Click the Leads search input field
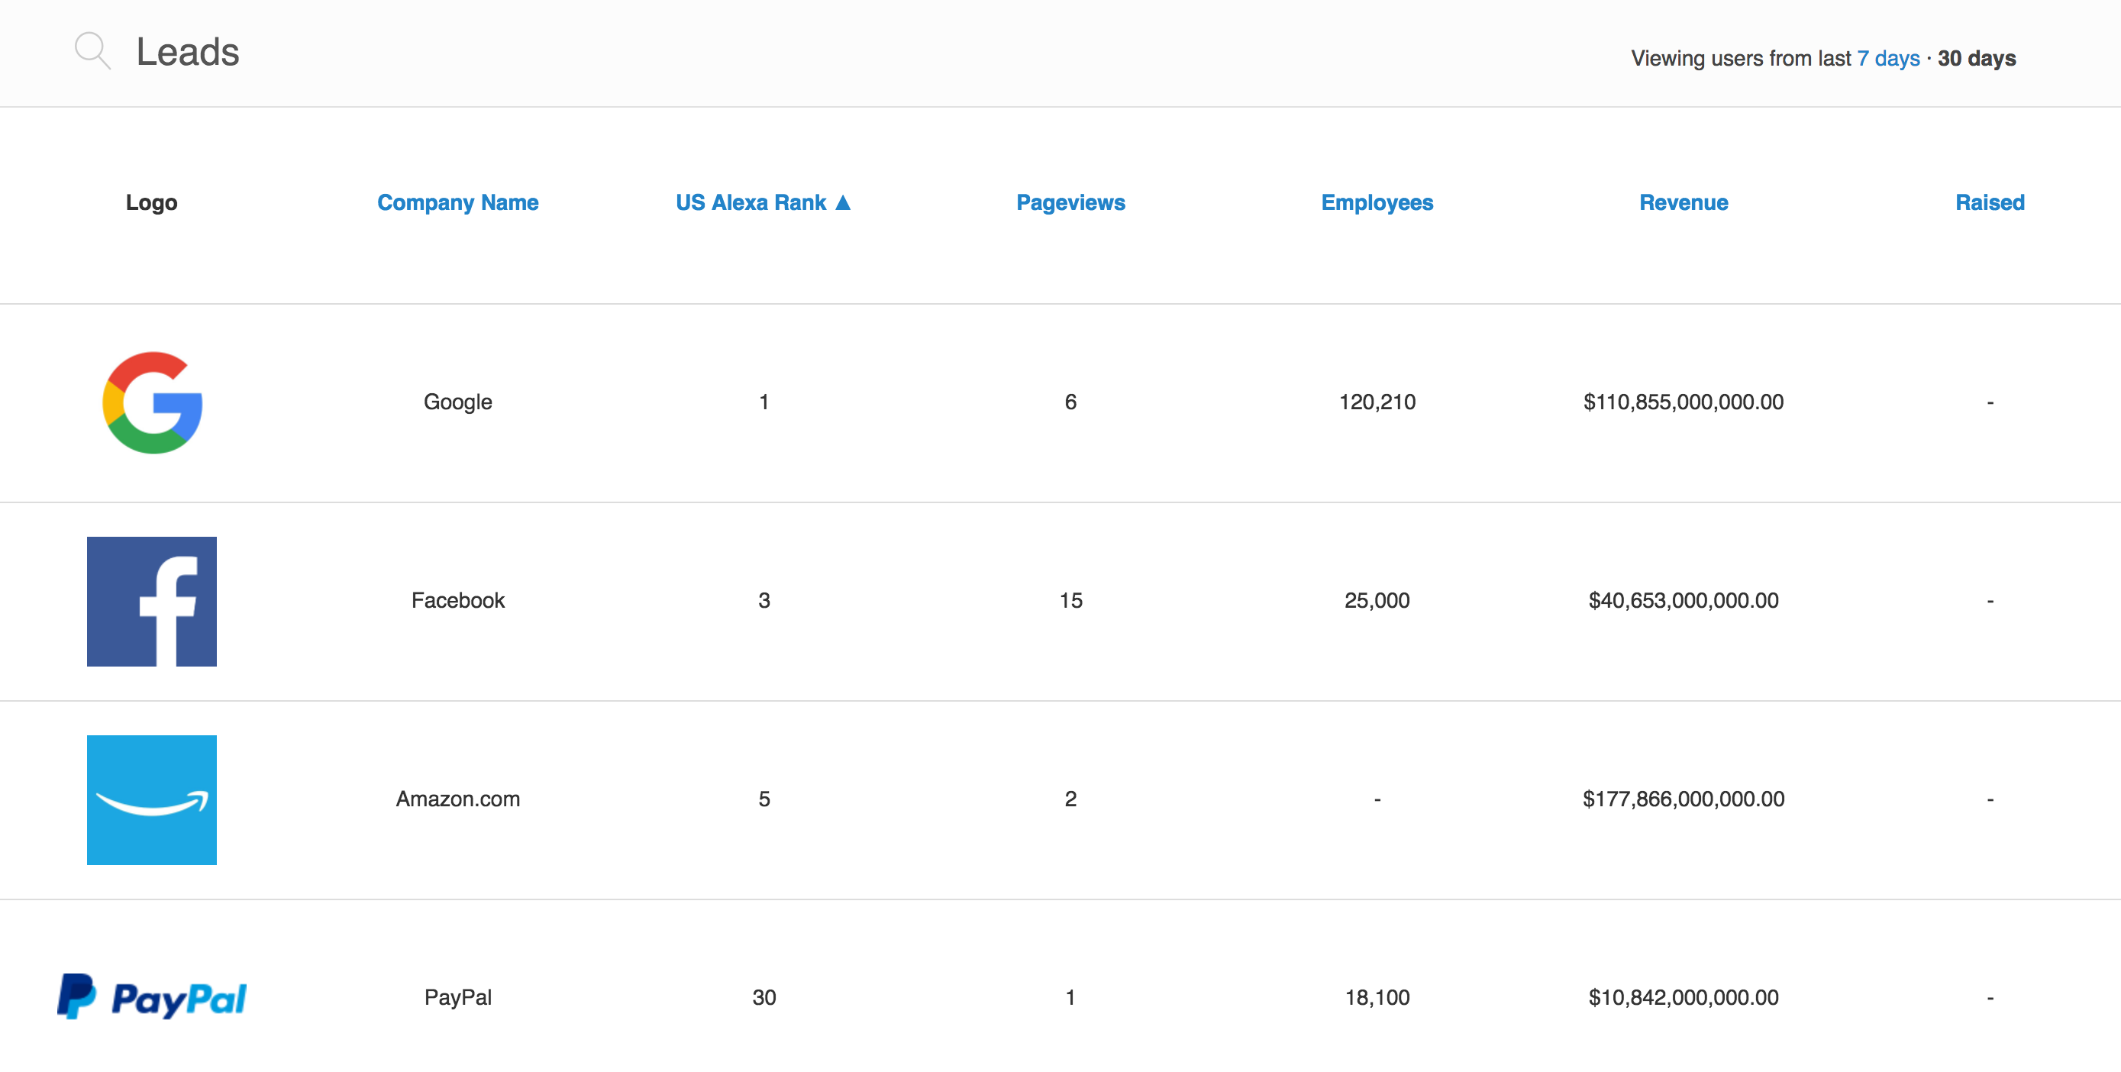 pos(188,51)
